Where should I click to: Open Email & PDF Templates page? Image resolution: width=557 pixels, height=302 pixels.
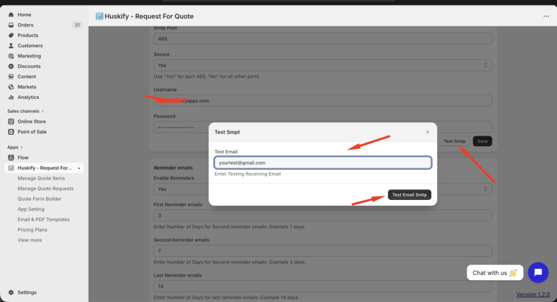pos(44,219)
